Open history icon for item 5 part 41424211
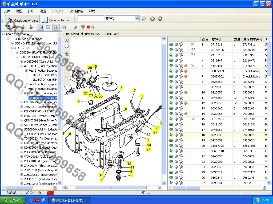273x204 pixels. click(x=186, y=66)
